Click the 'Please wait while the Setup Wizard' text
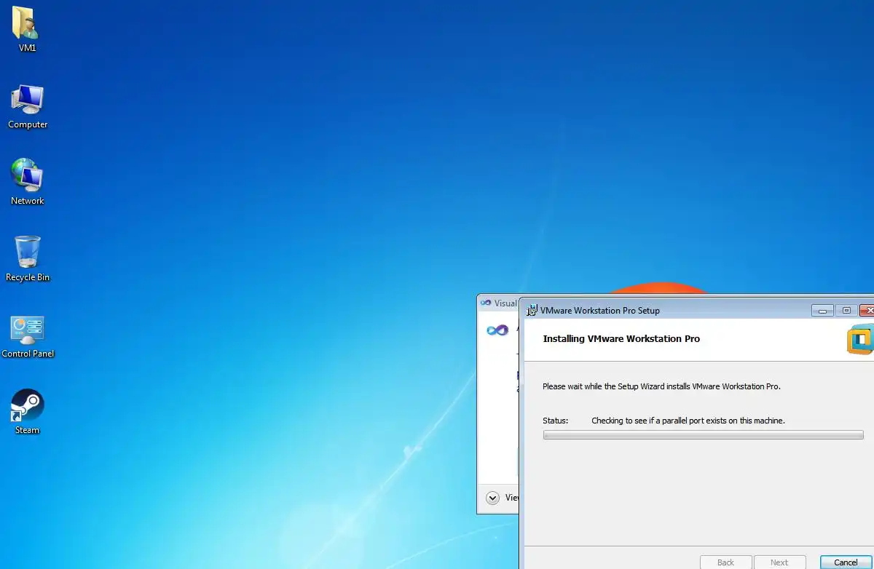 (x=661, y=386)
